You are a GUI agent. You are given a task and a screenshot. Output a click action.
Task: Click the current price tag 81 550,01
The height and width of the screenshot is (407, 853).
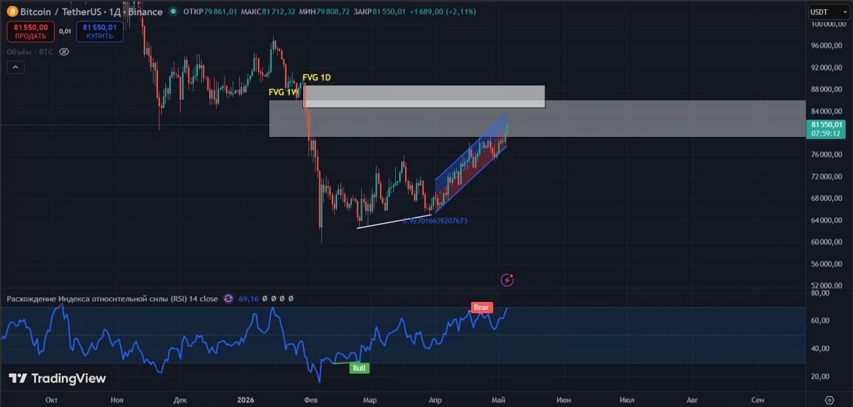click(827, 128)
